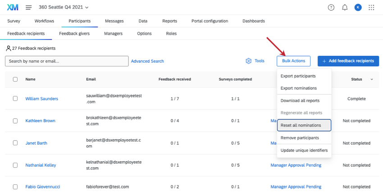The height and width of the screenshot is (192, 383).
Task: Click the Name column header
Action: tap(30, 79)
